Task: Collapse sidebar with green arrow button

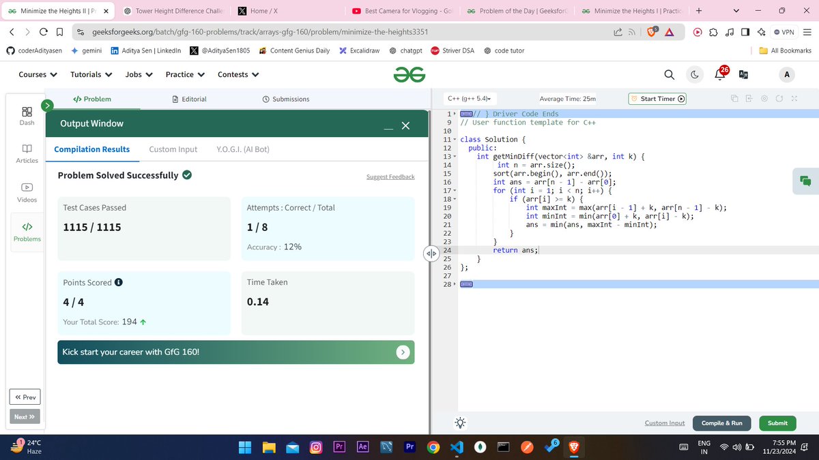Action: [47, 106]
